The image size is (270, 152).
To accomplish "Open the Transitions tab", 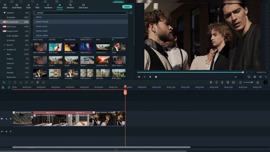I will coord(48,6).
